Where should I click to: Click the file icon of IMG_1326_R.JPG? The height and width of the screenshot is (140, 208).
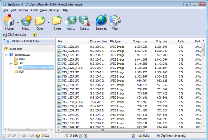pyautogui.click(x=59, y=68)
